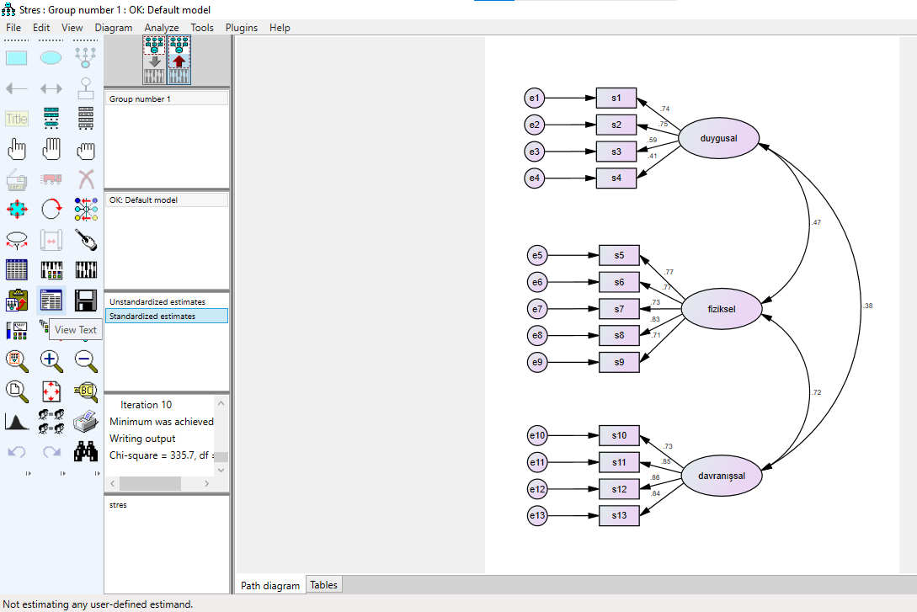Viewport: 917px width, 612px height.
Task: Click the binoculars search icon
Action: (x=85, y=452)
